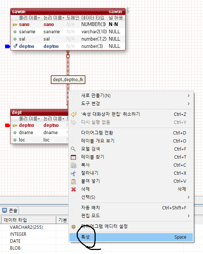This screenshot has width=203, height=254.
Task: Select the INTEGER row
Action: 18,234
